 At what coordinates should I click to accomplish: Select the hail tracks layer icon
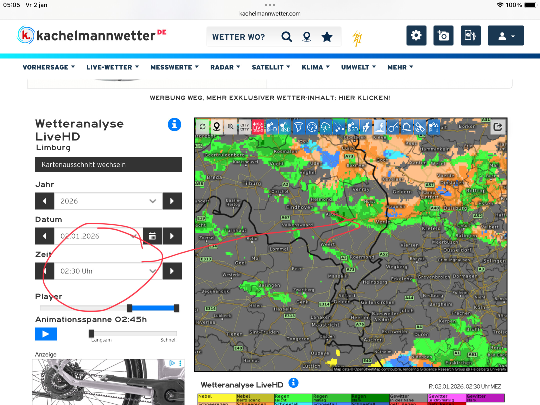[339, 127]
